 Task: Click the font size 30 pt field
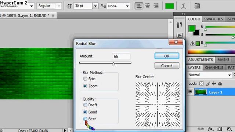pyautogui.click(x=83, y=6)
